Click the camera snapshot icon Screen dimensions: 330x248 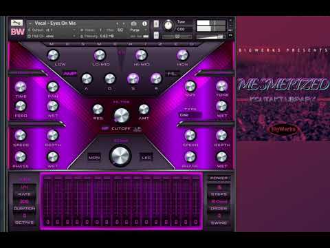pyautogui.click(x=134, y=23)
